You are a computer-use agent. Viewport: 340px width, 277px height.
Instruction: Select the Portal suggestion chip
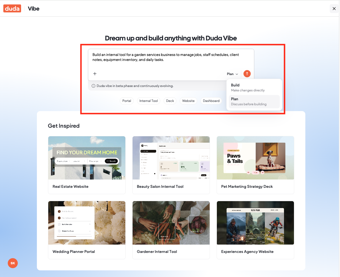point(127,101)
